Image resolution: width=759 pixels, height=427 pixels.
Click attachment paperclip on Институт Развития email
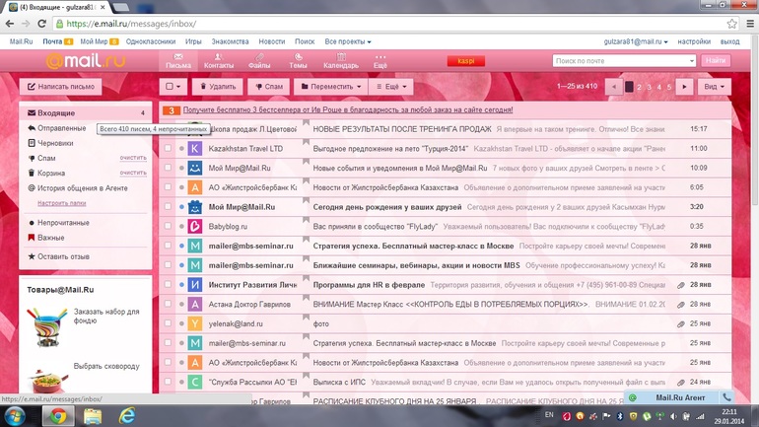click(681, 284)
